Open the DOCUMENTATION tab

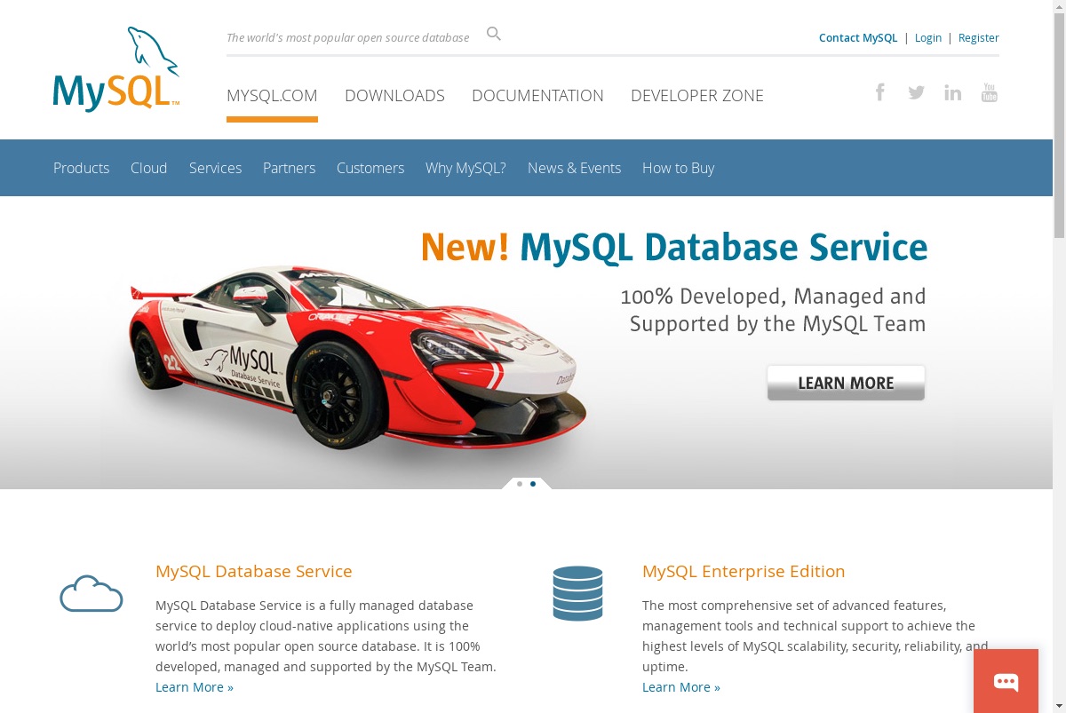(x=537, y=96)
